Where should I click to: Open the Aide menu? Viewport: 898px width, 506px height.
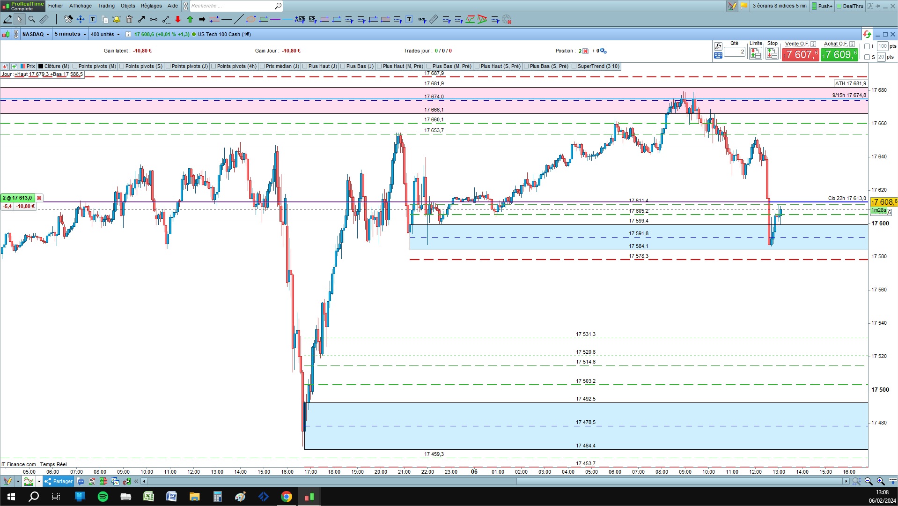(173, 6)
